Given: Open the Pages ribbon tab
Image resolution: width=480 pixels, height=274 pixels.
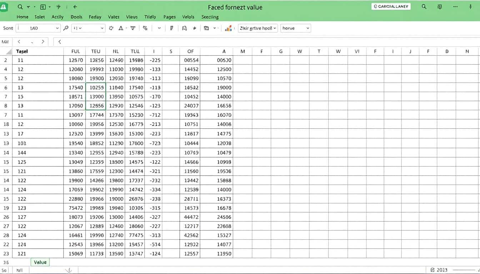Looking at the screenshot, I should pyautogui.click(x=169, y=17).
